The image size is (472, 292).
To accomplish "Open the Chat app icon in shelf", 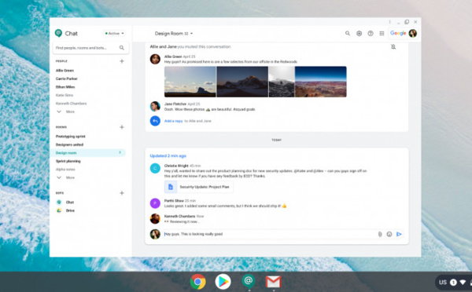I will (x=249, y=282).
